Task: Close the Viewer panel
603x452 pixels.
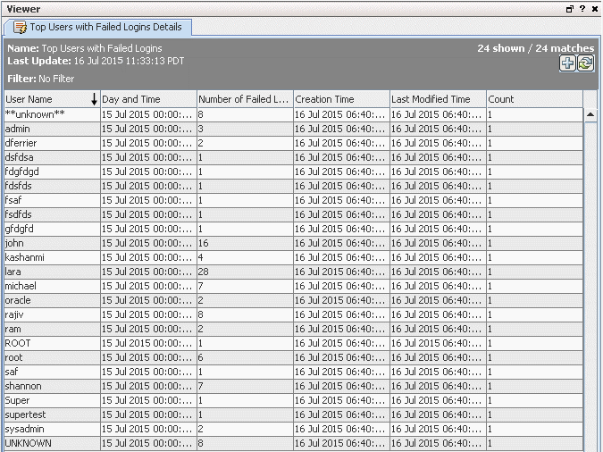Action: [x=594, y=8]
